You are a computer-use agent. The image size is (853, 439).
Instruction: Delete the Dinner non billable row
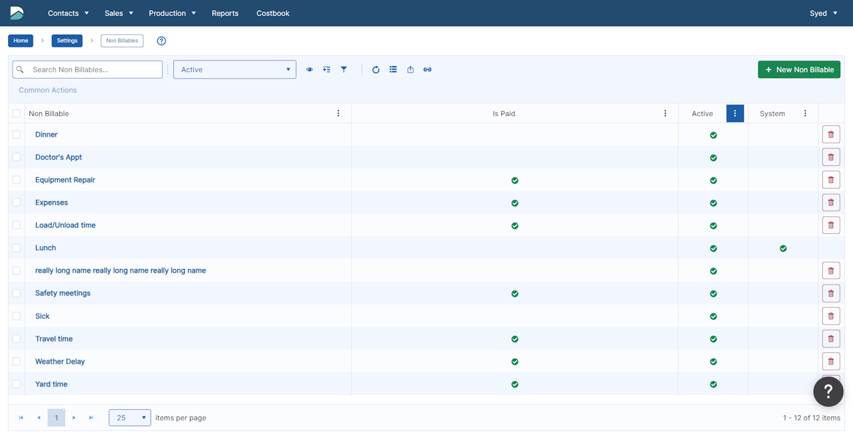pyautogui.click(x=830, y=135)
